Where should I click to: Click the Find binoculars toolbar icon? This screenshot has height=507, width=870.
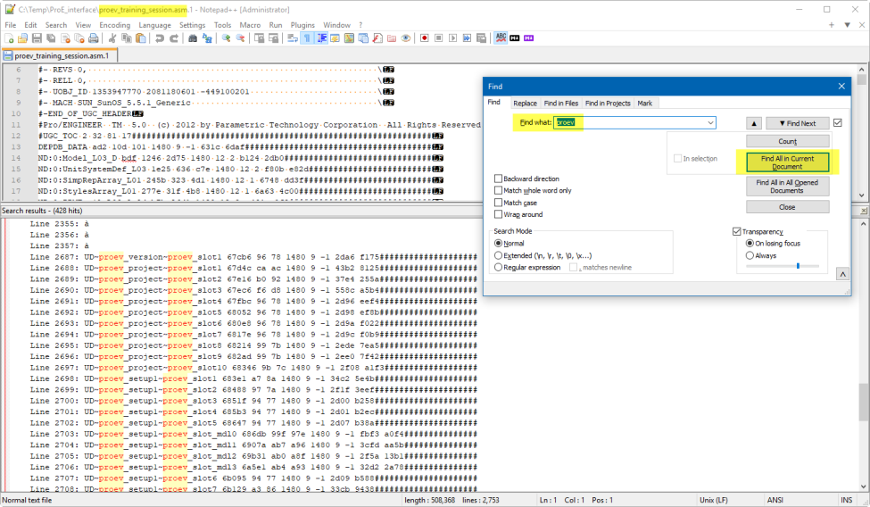pos(193,38)
